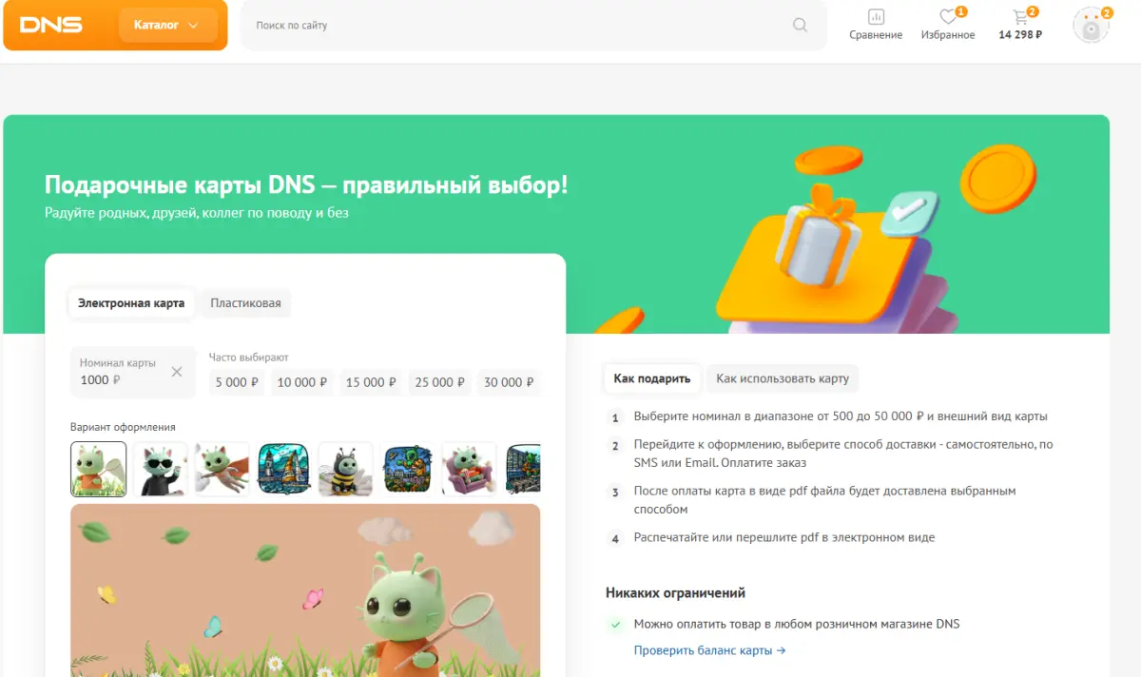Choose the colorful mosaic house design thumbnail

coord(407,470)
